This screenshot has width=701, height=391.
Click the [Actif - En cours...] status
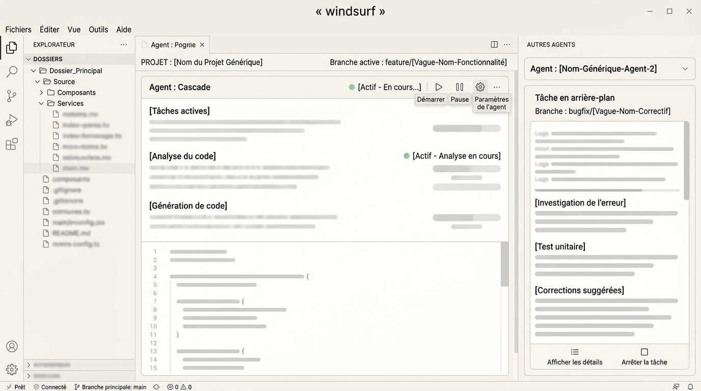(x=385, y=87)
